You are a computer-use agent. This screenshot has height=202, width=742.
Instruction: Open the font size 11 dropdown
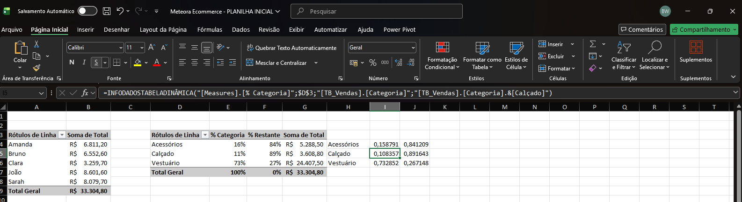tap(141, 48)
